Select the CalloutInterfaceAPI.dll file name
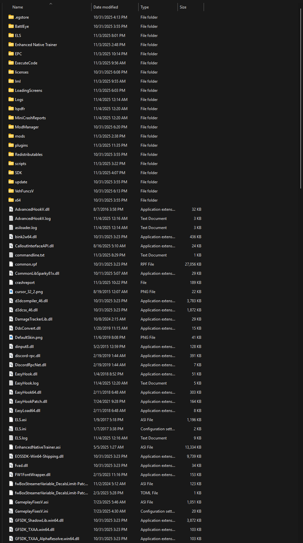The height and width of the screenshot is (543, 303). [34, 246]
